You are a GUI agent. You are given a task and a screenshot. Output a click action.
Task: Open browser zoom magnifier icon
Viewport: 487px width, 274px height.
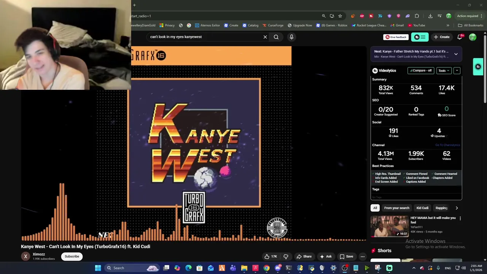324,16
